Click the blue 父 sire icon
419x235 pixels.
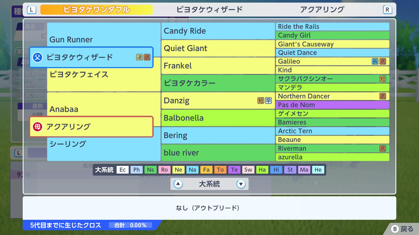pos(37,57)
